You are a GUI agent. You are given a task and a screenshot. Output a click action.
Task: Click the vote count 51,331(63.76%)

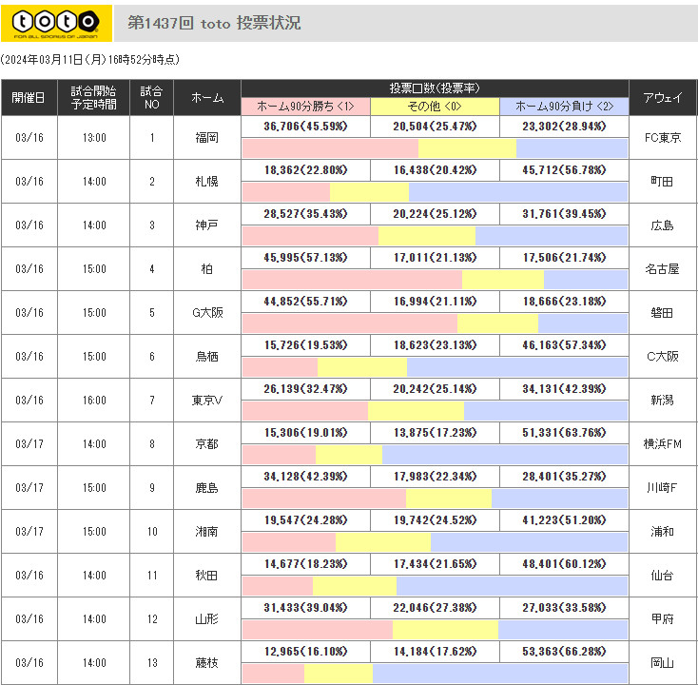[x=563, y=433]
